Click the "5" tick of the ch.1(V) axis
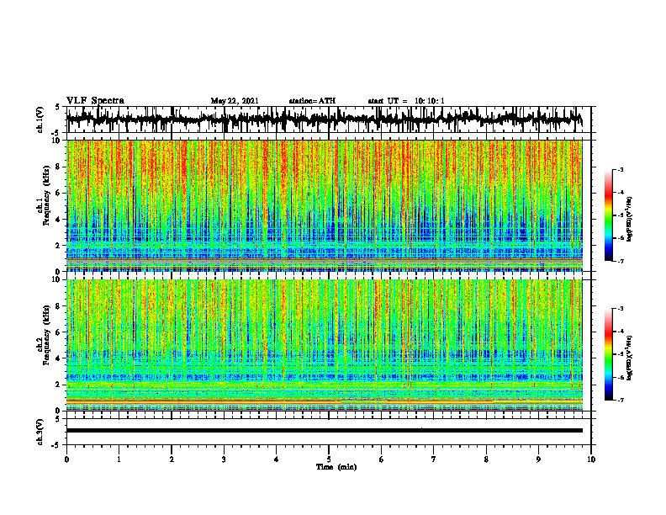The height and width of the screenshot is (515, 666). click(58, 107)
